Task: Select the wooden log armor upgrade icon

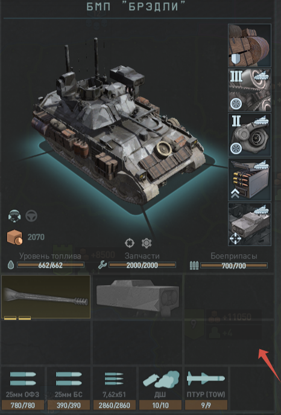Action: (x=250, y=45)
